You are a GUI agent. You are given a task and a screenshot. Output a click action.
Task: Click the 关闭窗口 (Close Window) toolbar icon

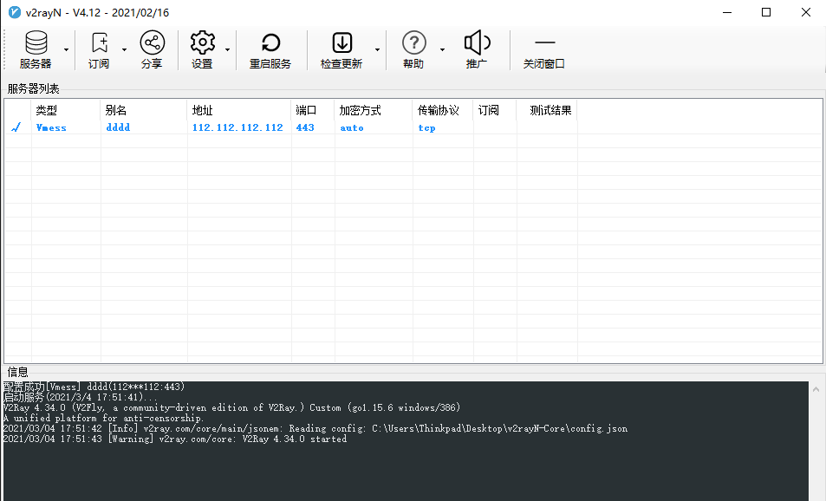544,42
